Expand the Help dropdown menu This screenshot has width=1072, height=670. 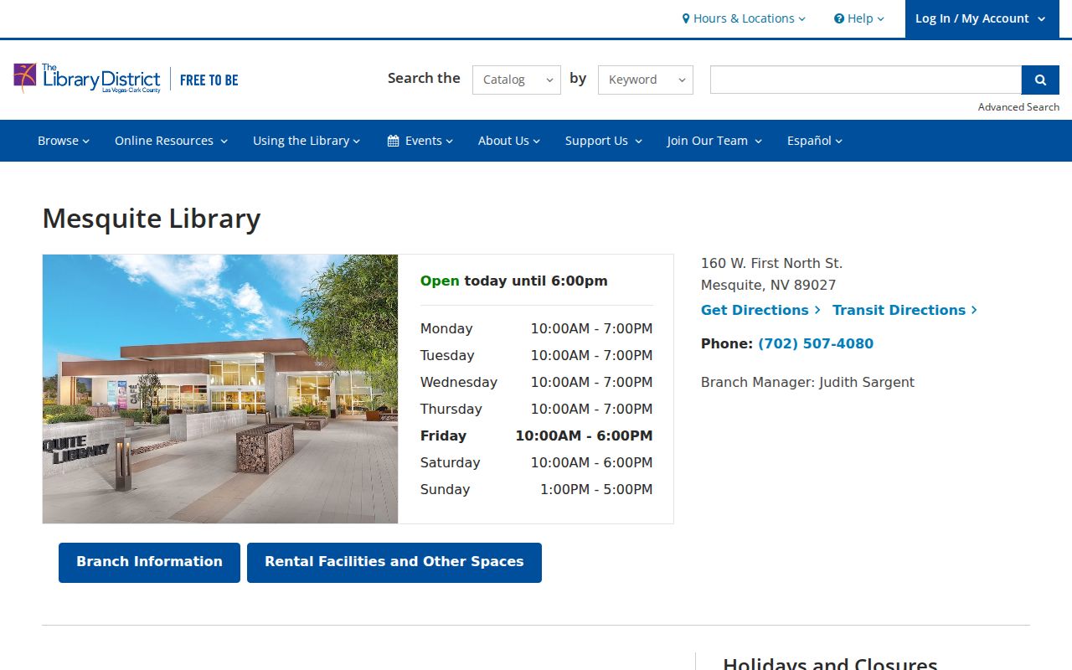(859, 18)
